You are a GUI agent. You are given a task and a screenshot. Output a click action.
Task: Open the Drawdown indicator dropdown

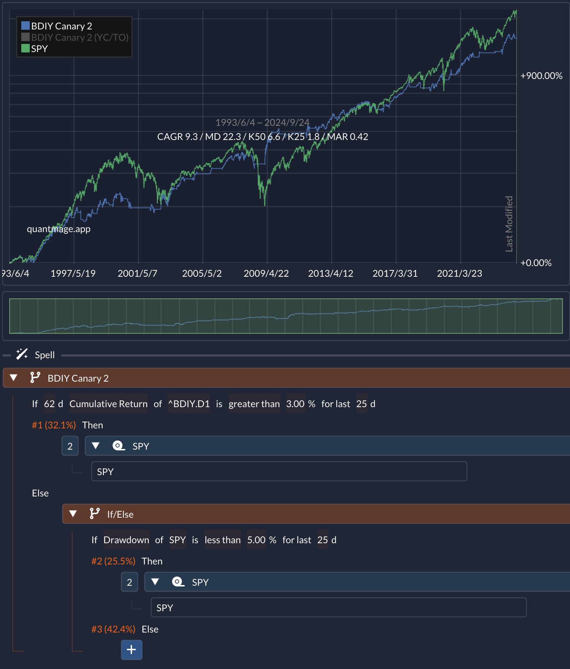point(126,540)
